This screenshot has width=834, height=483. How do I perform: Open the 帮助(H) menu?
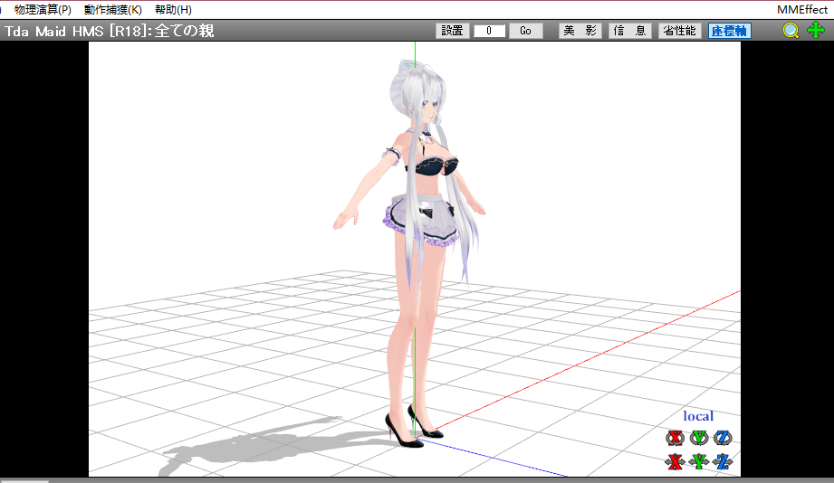[x=173, y=9]
